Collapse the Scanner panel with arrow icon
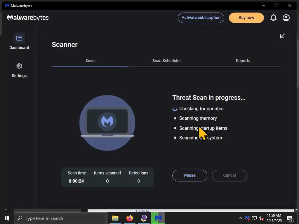This screenshot has height=224, width=299. [282, 36]
